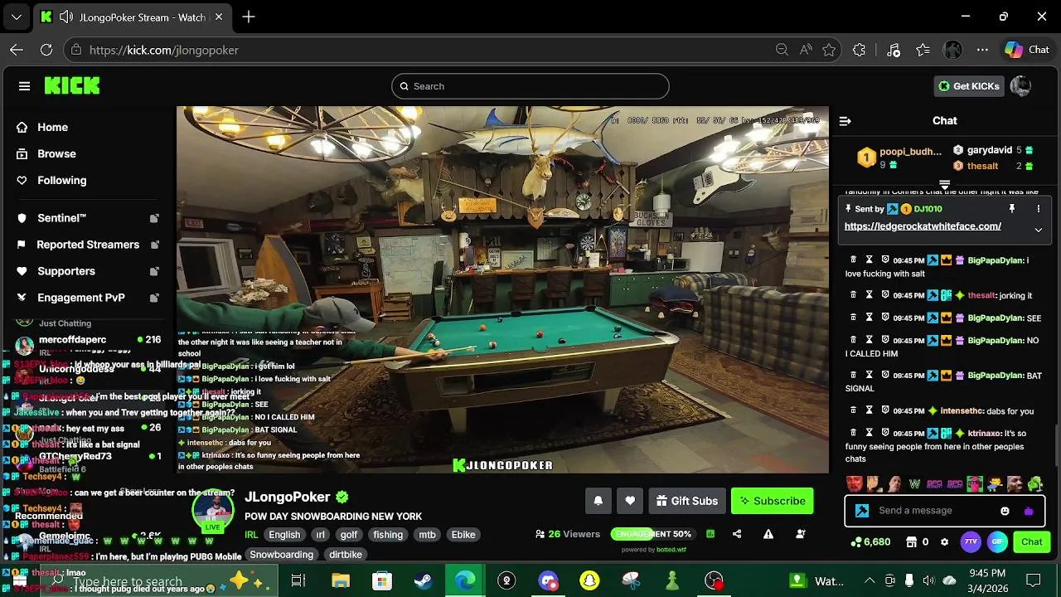This screenshot has height=597, width=1061.
Task: Click the browser address bar URL
Action: 164,50
